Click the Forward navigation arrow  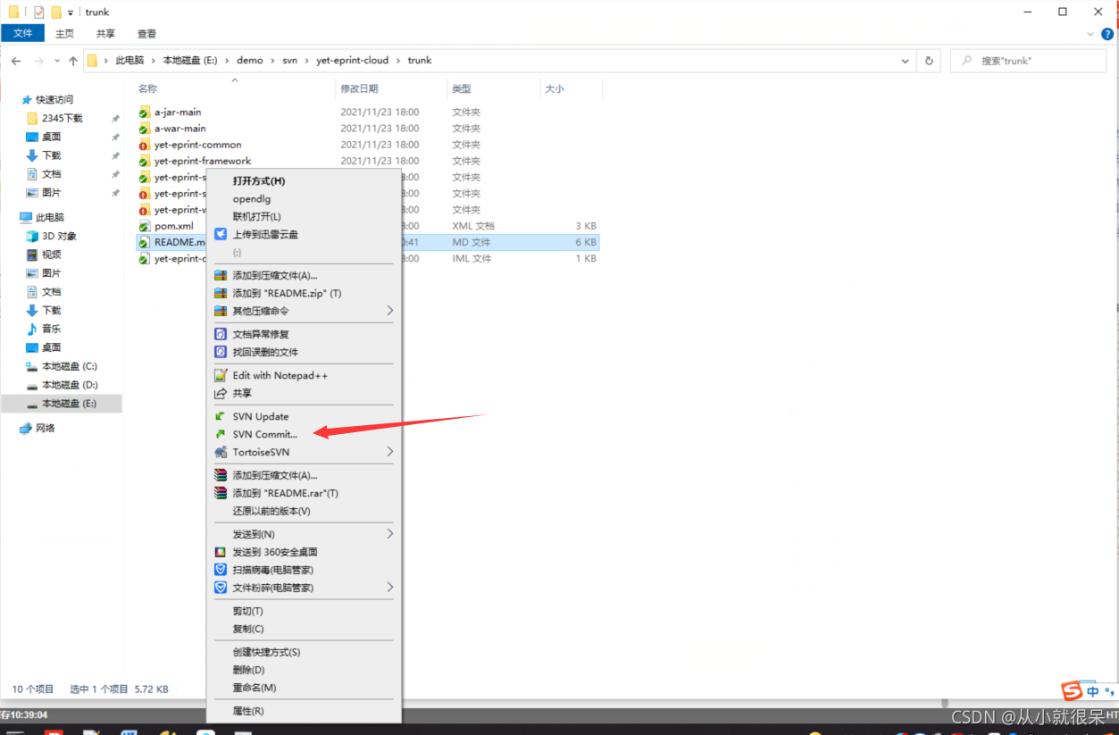38,61
